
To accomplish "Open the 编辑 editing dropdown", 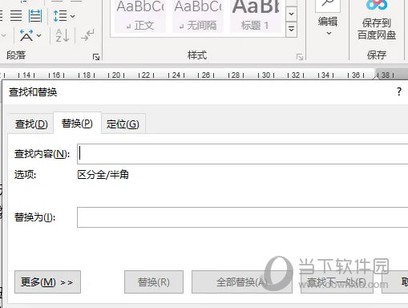I will 328,18.
